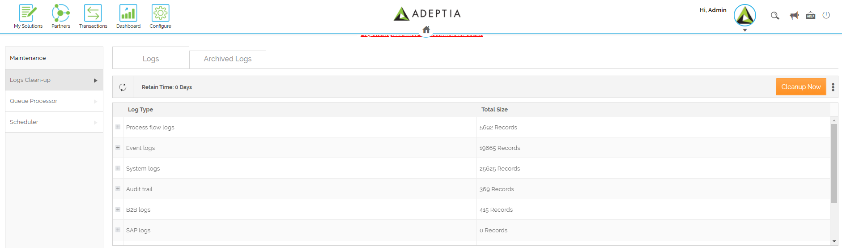Expand the Event logs row
Image resolution: width=842 pixels, height=248 pixels.
coord(118,148)
